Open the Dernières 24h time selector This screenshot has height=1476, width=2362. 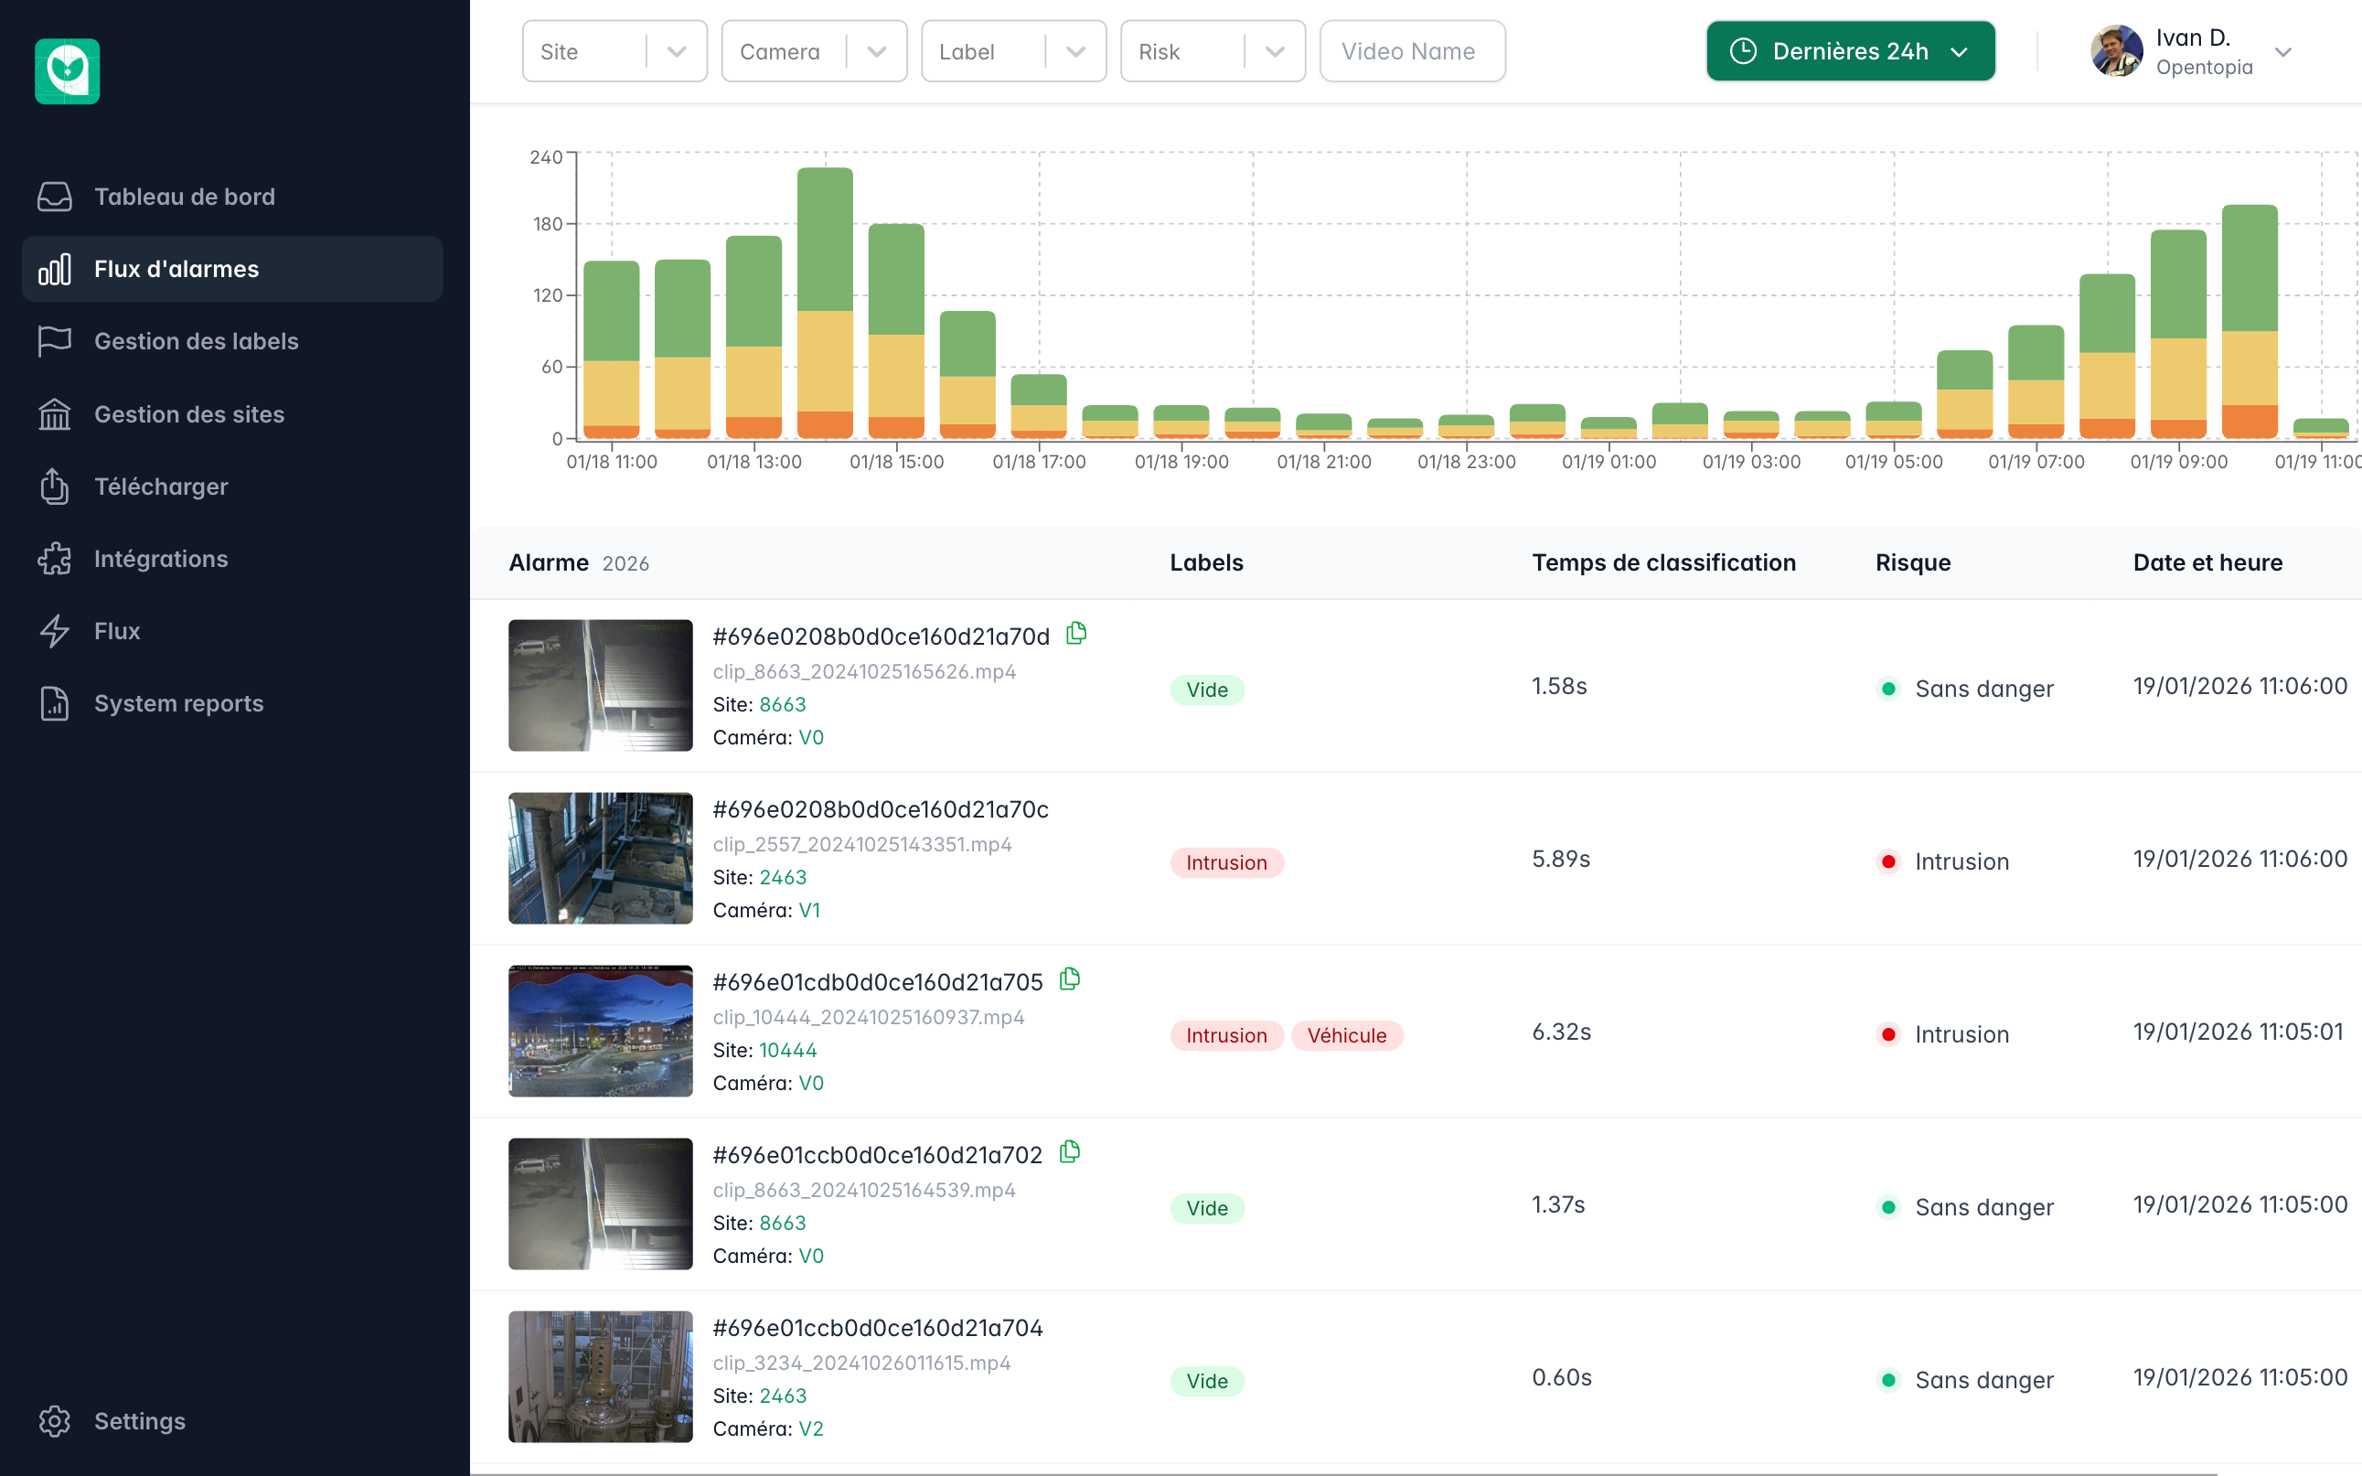pyautogui.click(x=1849, y=51)
